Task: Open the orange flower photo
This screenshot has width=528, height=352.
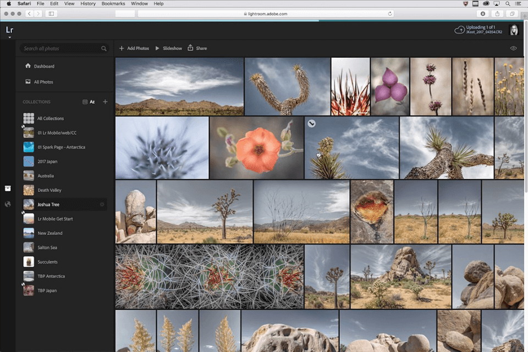Action: pyautogui.click(x=256, y=147)
